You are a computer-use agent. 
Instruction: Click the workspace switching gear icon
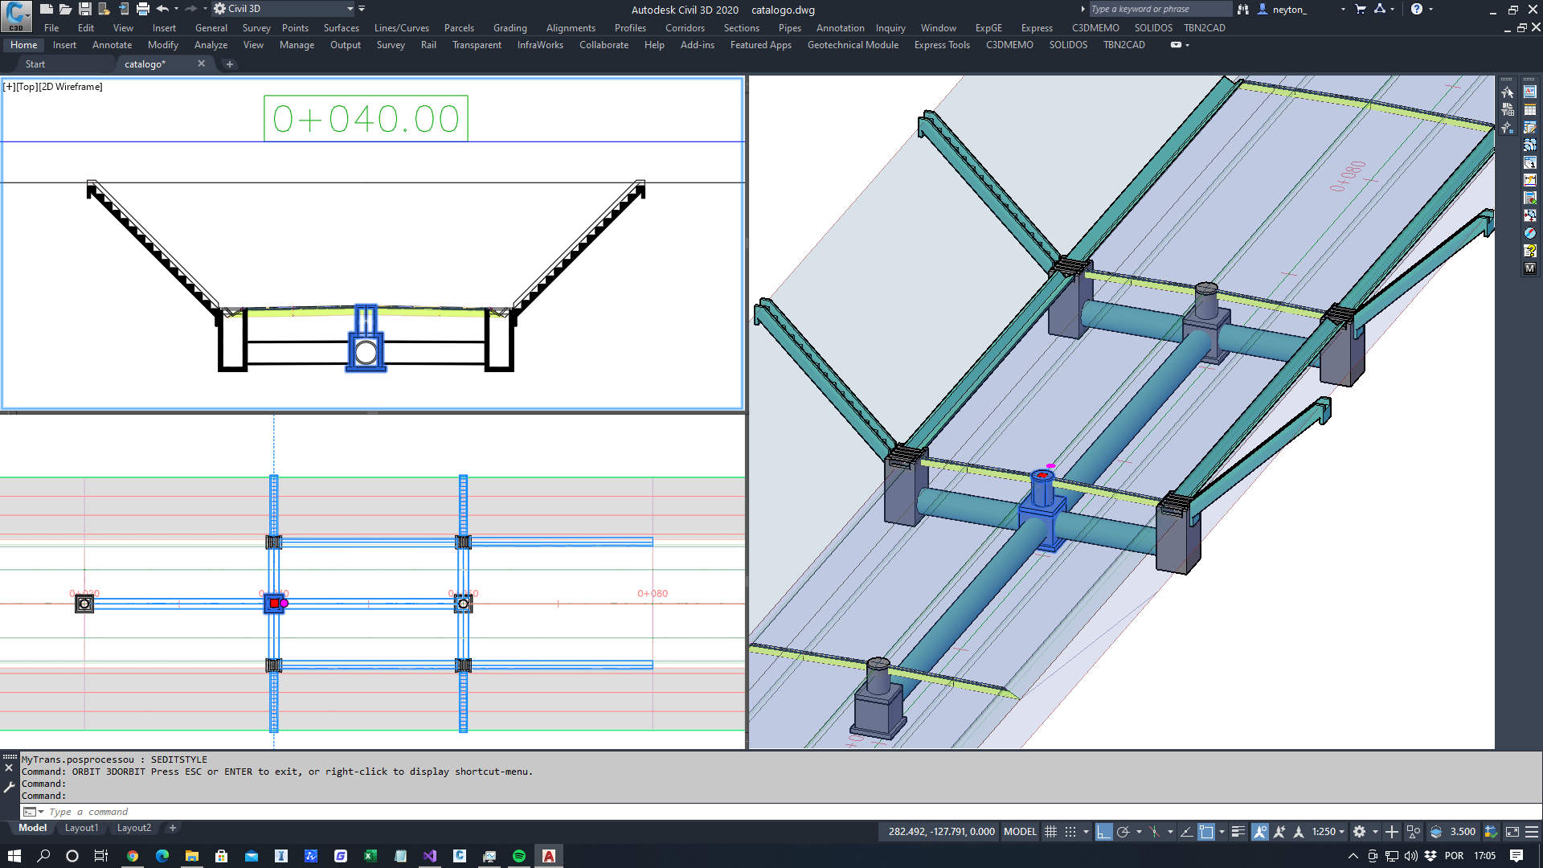coord(1359,832)
